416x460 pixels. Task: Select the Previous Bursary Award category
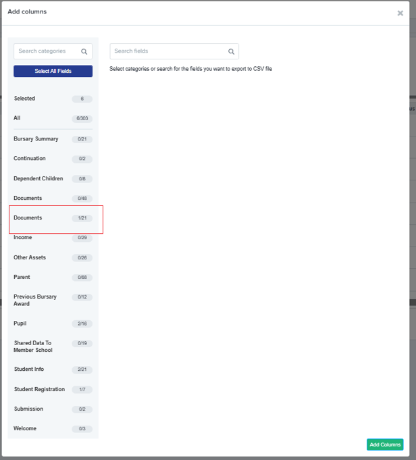53,300
